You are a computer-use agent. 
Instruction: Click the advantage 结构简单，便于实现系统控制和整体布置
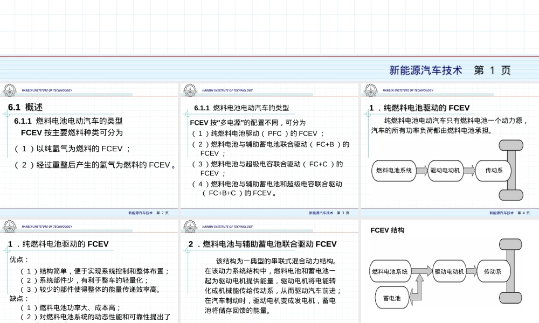point(95,271)
